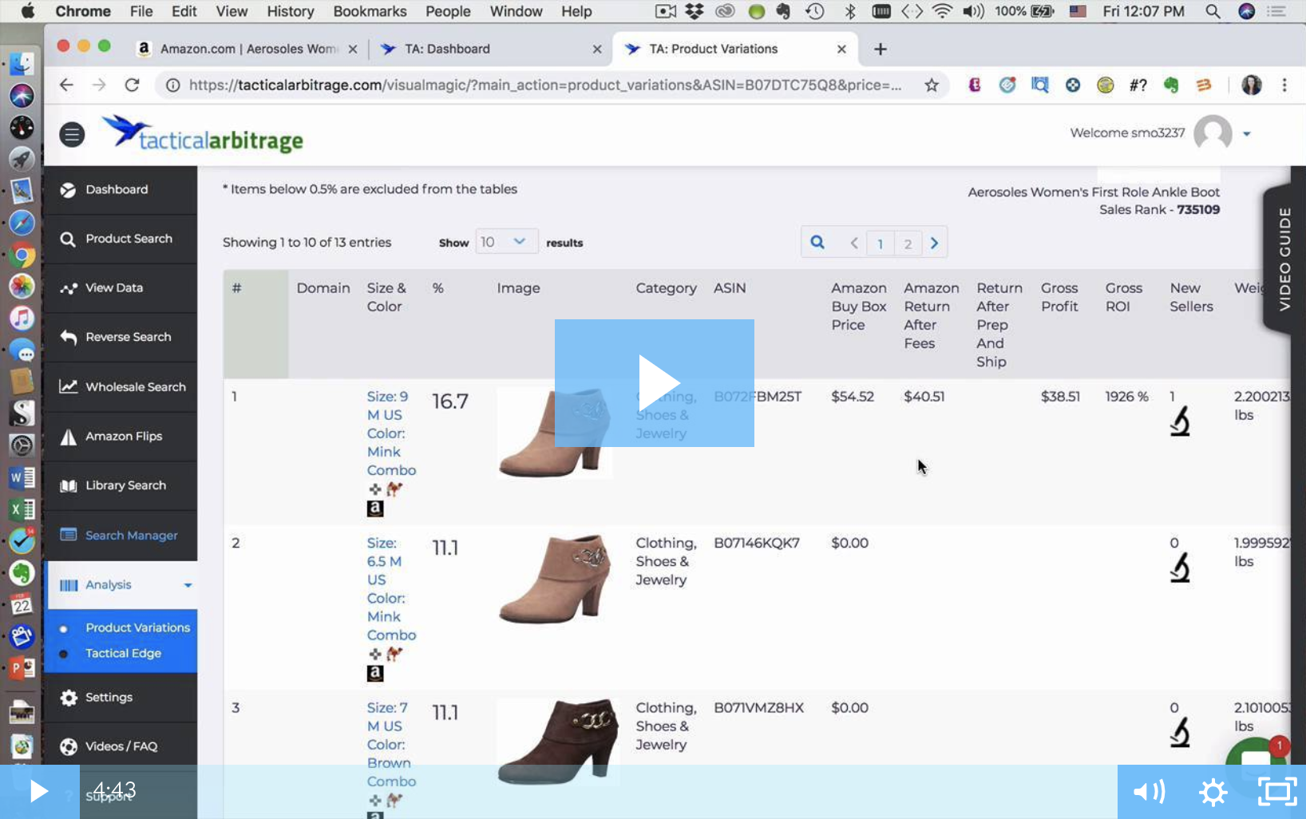Sort by New Sellers column header
This screenshot has height=819, width=1306.
[1191, 297]
